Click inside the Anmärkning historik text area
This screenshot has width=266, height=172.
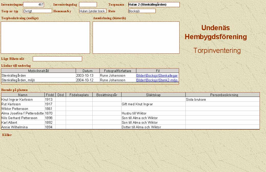[x=136, y=37]
